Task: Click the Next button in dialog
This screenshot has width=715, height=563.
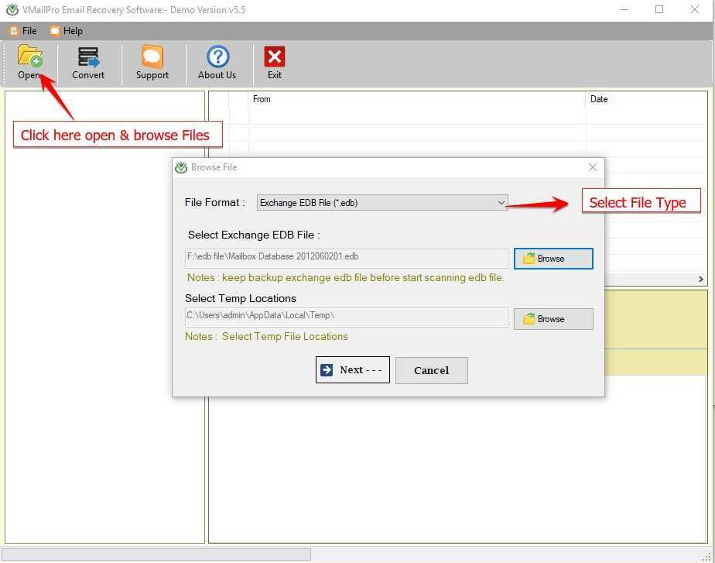Action: (x=352, y=370)
